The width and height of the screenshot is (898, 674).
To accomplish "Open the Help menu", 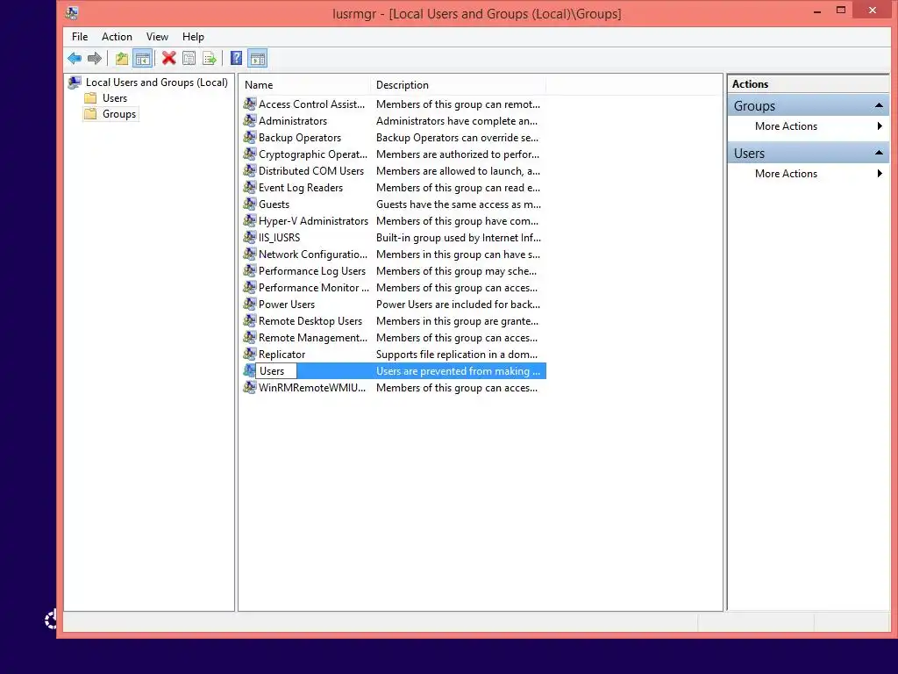I will (x=193, y=37).
